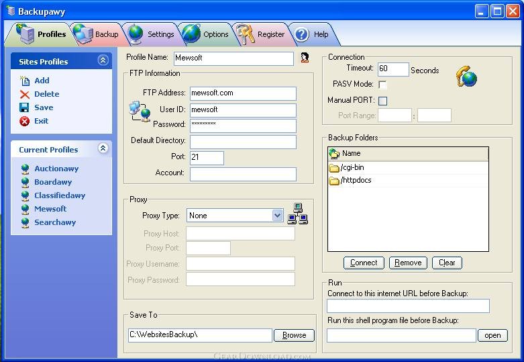Image resolution: width=524 pixels, height=362 pixels.
Task: Click the globe icon beside Searchawy
Action: [x=25, y=222]
